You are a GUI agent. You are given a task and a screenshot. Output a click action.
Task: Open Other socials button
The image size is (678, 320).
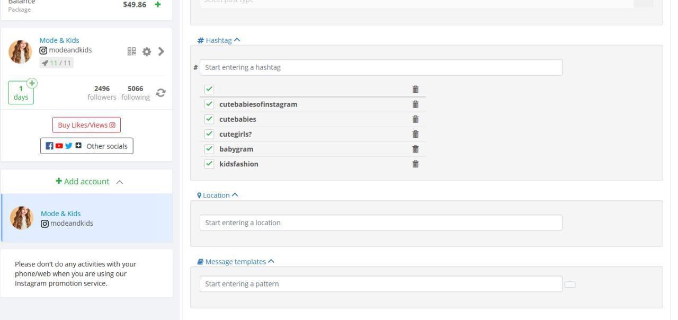tap(87, 146)
